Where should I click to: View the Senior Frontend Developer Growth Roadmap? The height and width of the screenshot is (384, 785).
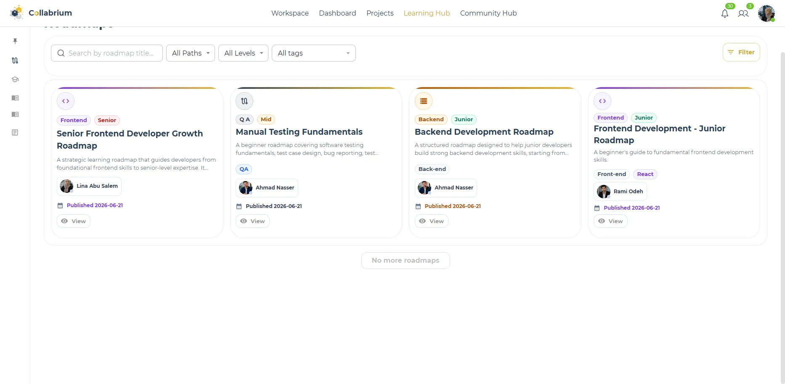74,221
